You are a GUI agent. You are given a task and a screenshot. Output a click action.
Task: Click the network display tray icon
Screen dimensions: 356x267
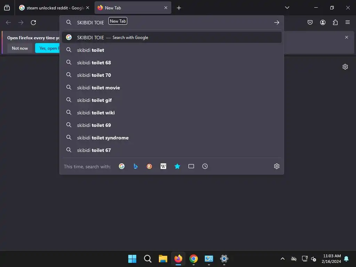(305, 259)
